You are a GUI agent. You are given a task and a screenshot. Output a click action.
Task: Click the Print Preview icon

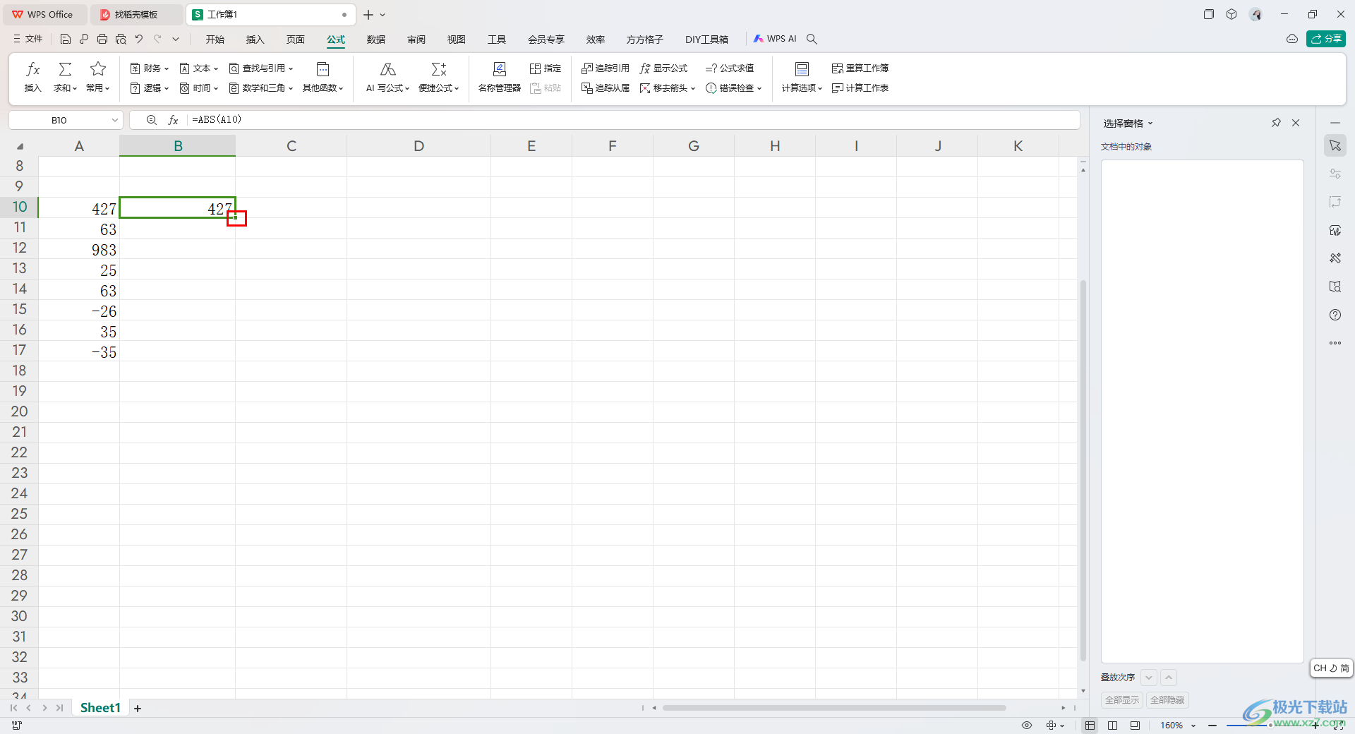(121, 40)
